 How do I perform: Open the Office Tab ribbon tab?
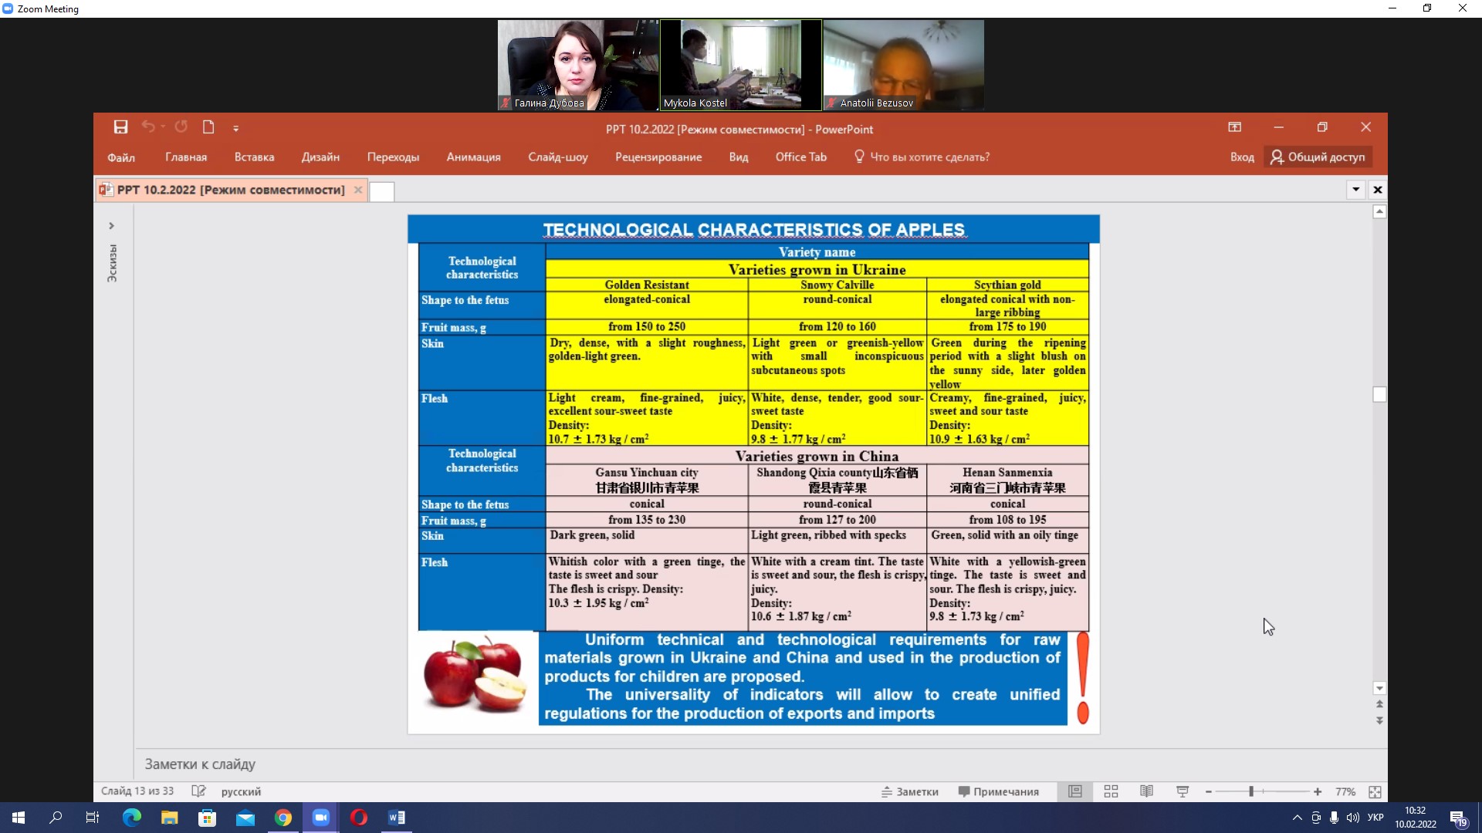[801, 157]
